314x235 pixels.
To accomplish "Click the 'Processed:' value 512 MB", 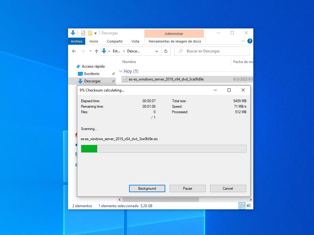I will click(241, 112).
